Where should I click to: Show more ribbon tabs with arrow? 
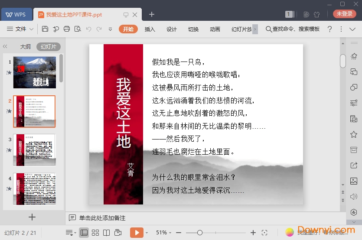click(x=255, y=29)
